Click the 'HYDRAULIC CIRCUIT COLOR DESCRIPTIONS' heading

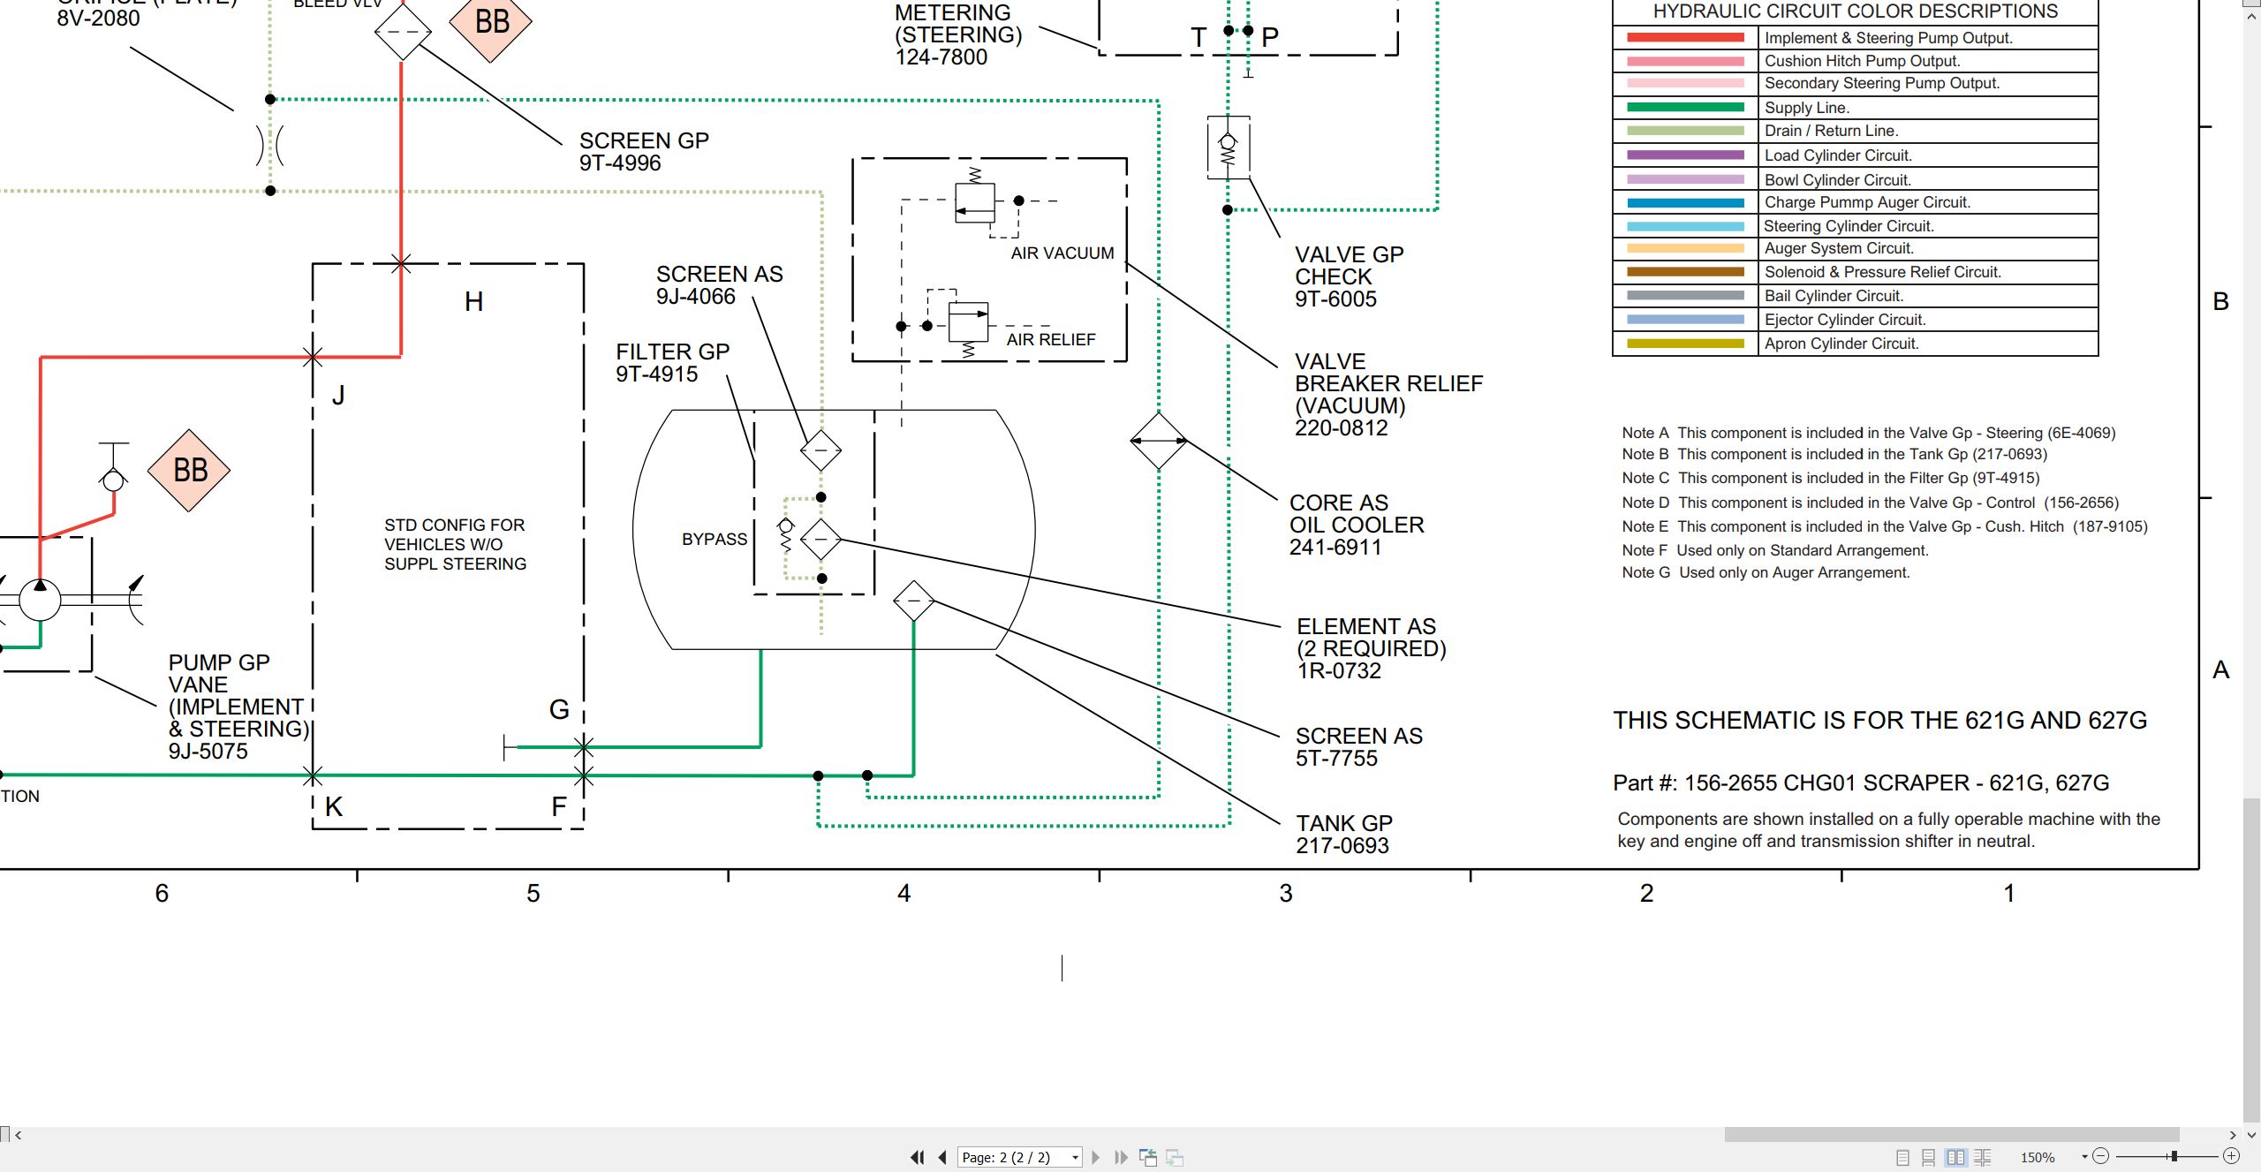click(x=1856, y=11)
